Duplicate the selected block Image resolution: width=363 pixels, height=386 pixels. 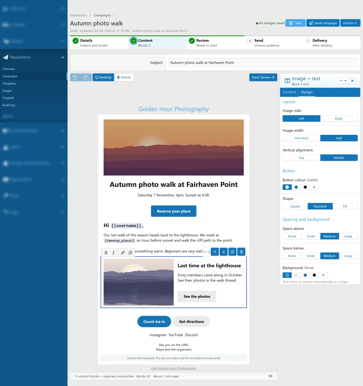coord(232,252)
